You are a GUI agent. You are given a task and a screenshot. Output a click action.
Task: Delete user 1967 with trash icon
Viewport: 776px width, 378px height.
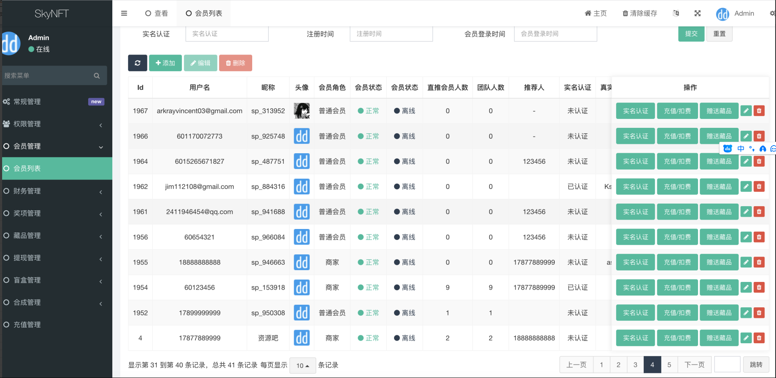click(x=759, y=111)
